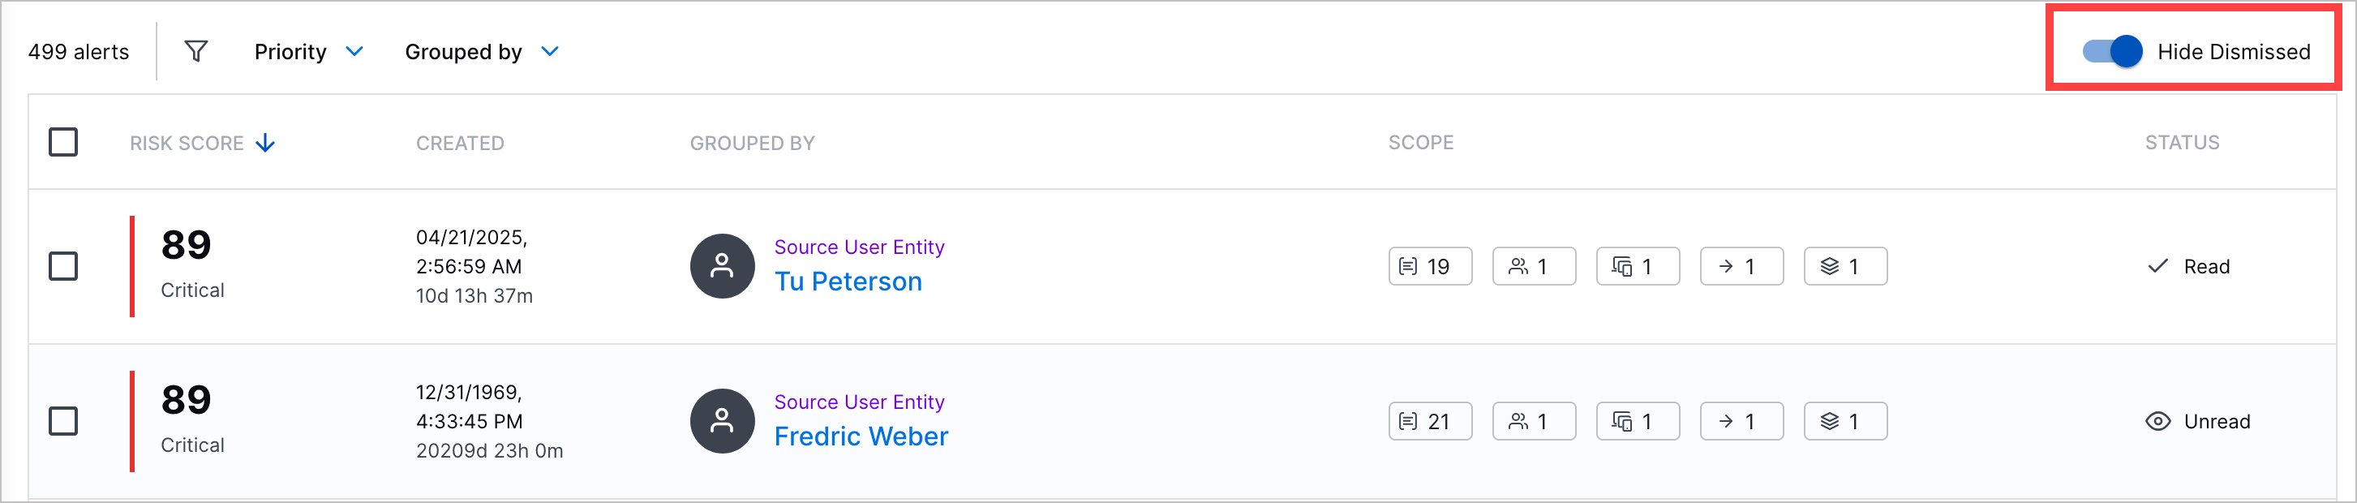This screenshot has width=2357, height=503.
Task: Open the Priority dropdown
Action: (309, 52)
